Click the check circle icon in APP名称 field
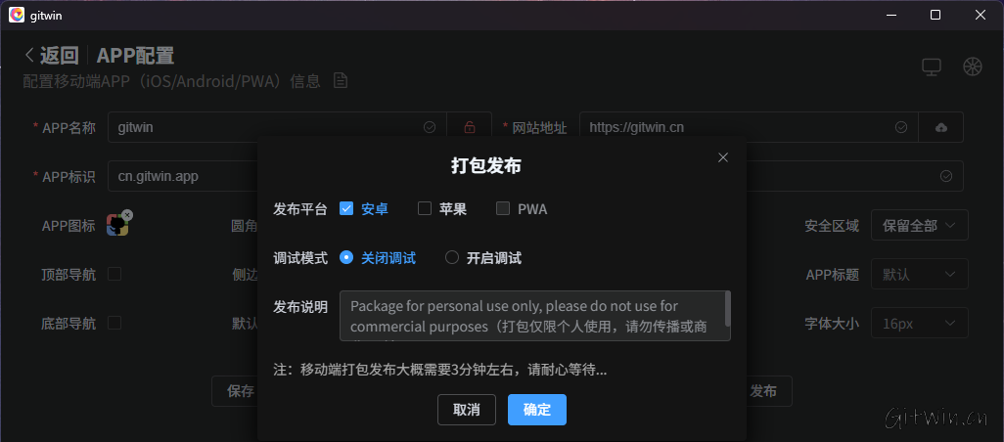The height and width of the screenshot is (442, 1004). click(x=430, y=127)
